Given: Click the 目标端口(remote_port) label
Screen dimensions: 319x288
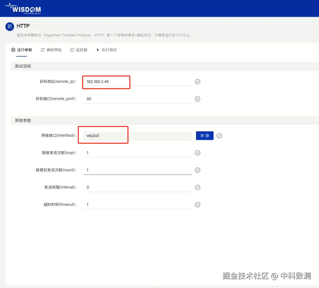Looking at the screenshot, I should 56,99.
